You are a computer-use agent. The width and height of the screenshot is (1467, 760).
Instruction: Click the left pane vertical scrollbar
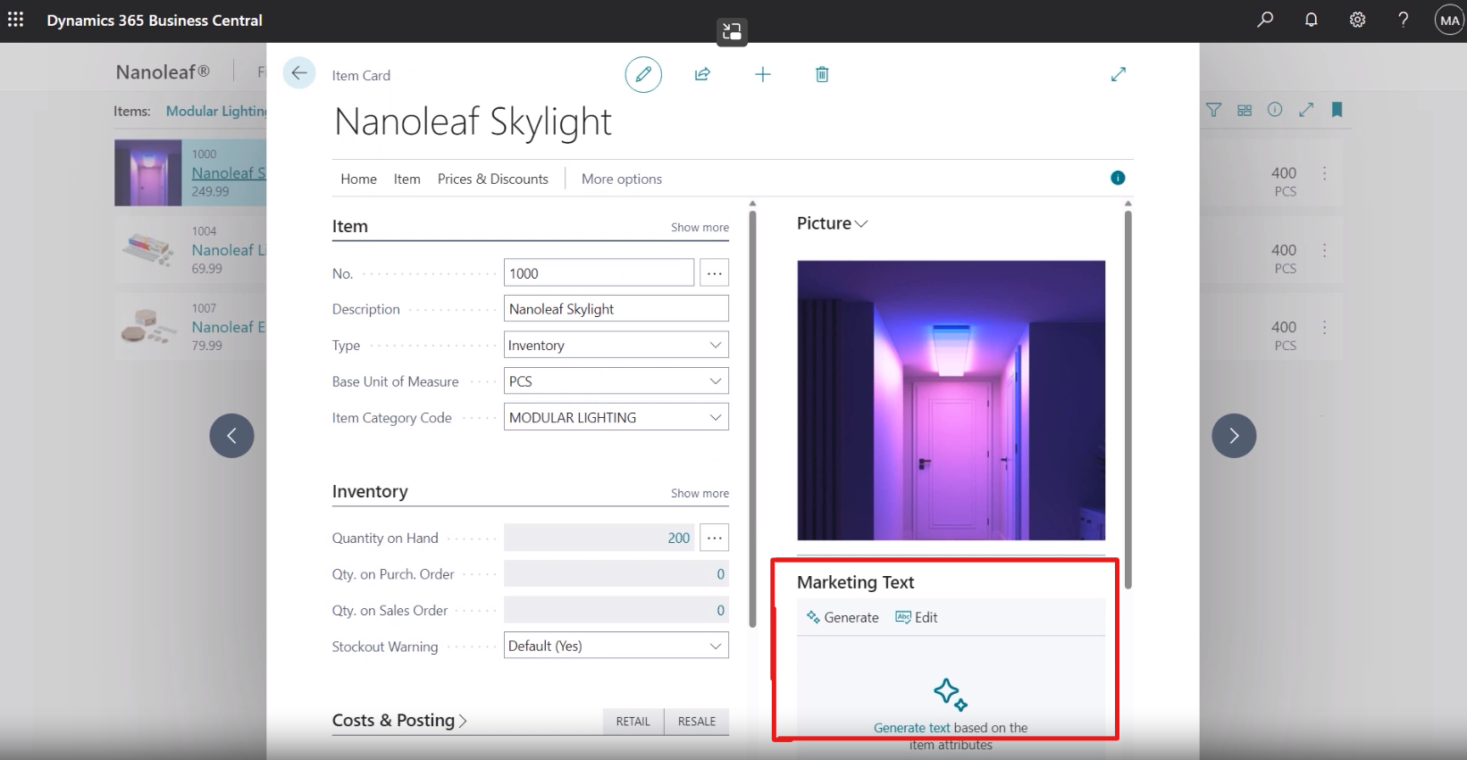click(x=752, y=418)
